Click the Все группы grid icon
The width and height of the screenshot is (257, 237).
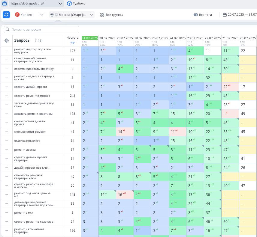pyautogui.click(x=102, y=15)
